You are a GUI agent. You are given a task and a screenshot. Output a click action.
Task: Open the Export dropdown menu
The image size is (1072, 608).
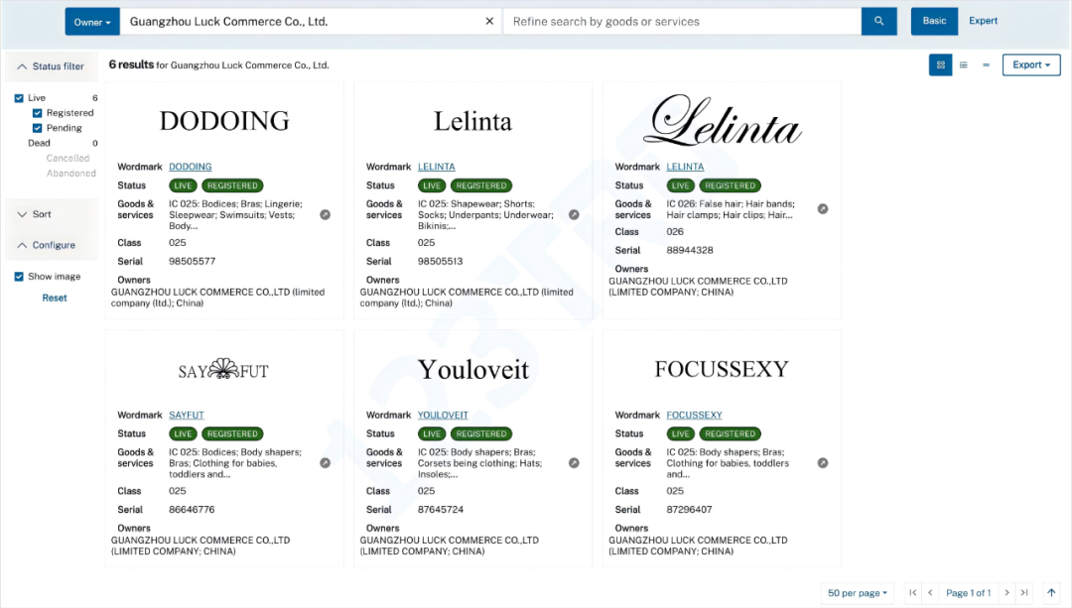tap(1031, 65)
